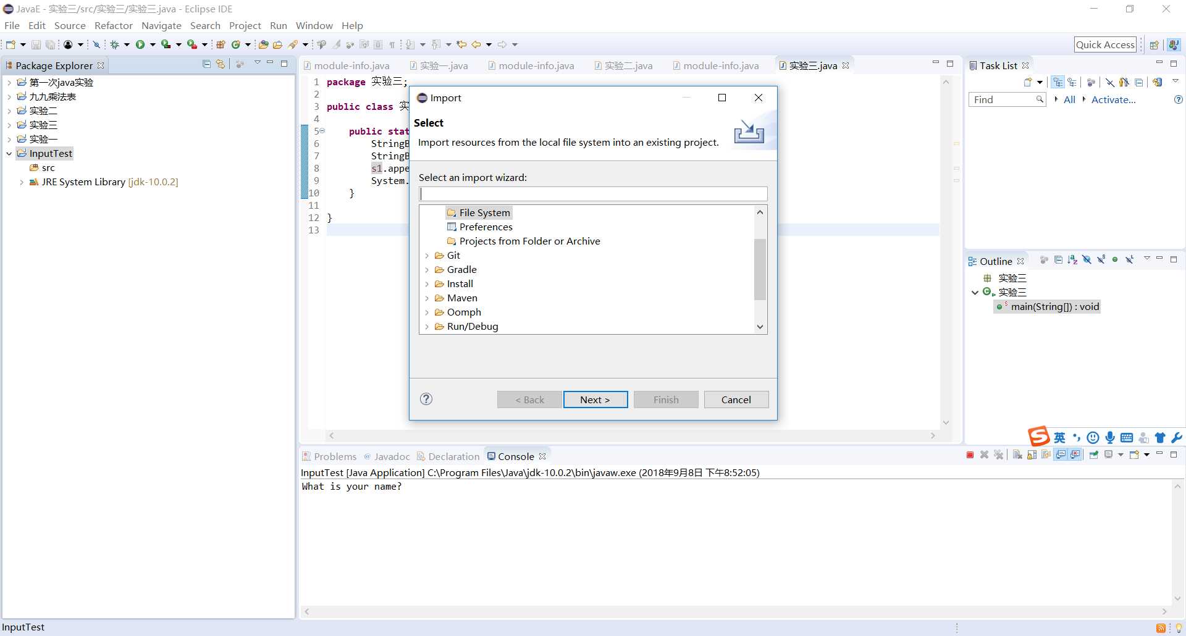Toggle Scheduled view in Task List

[x=1072, y=82]
